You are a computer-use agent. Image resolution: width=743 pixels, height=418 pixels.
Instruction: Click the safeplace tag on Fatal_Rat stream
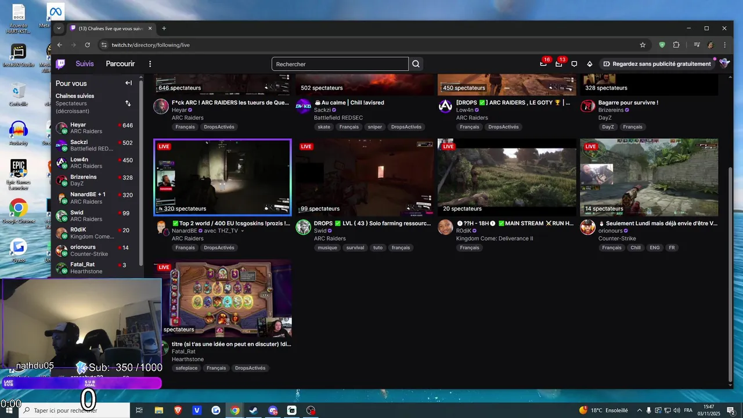186,368
